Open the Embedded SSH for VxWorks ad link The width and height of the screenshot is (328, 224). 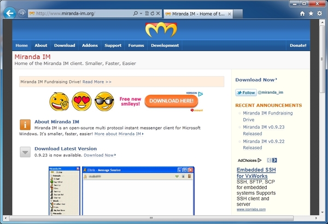click(x=256, y=173)
